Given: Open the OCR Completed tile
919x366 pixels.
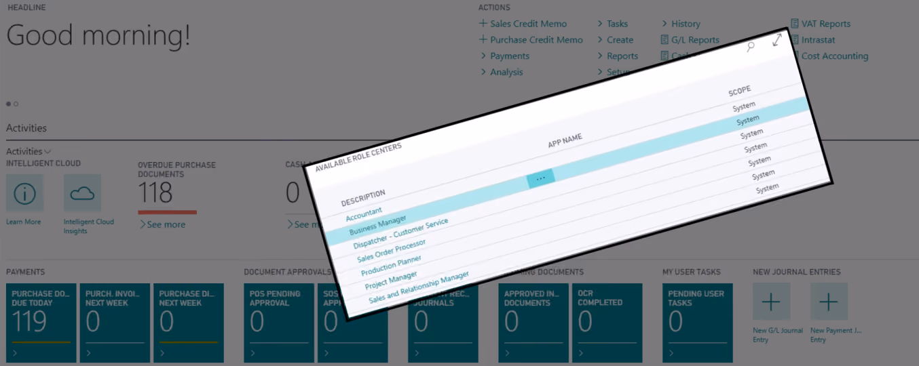Looking at the screenshot, I should (607, 323).
